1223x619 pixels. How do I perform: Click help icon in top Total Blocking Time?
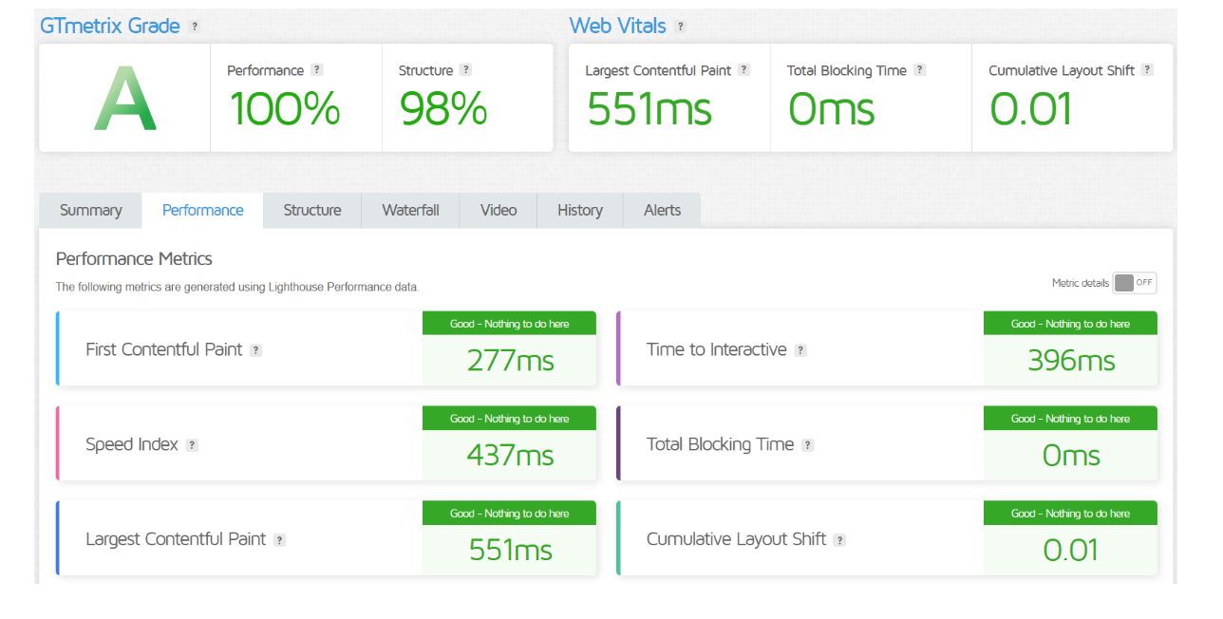coord(919,70)
